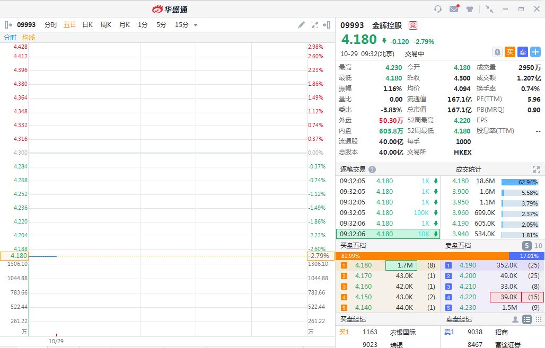Open customer service headset icon
Screen dimensions: 545x348
438,9
